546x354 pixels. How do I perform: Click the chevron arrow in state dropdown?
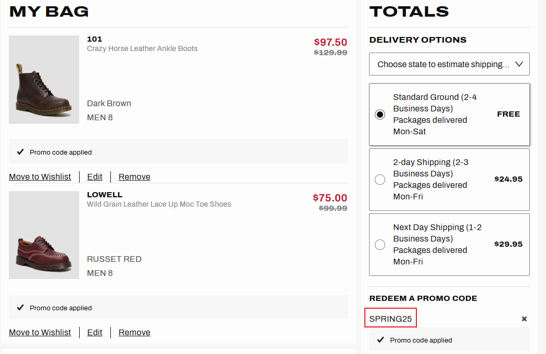pos(519,64)
